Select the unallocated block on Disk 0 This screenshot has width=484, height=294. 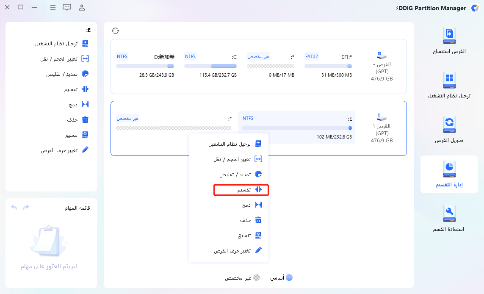click(270, 66)
